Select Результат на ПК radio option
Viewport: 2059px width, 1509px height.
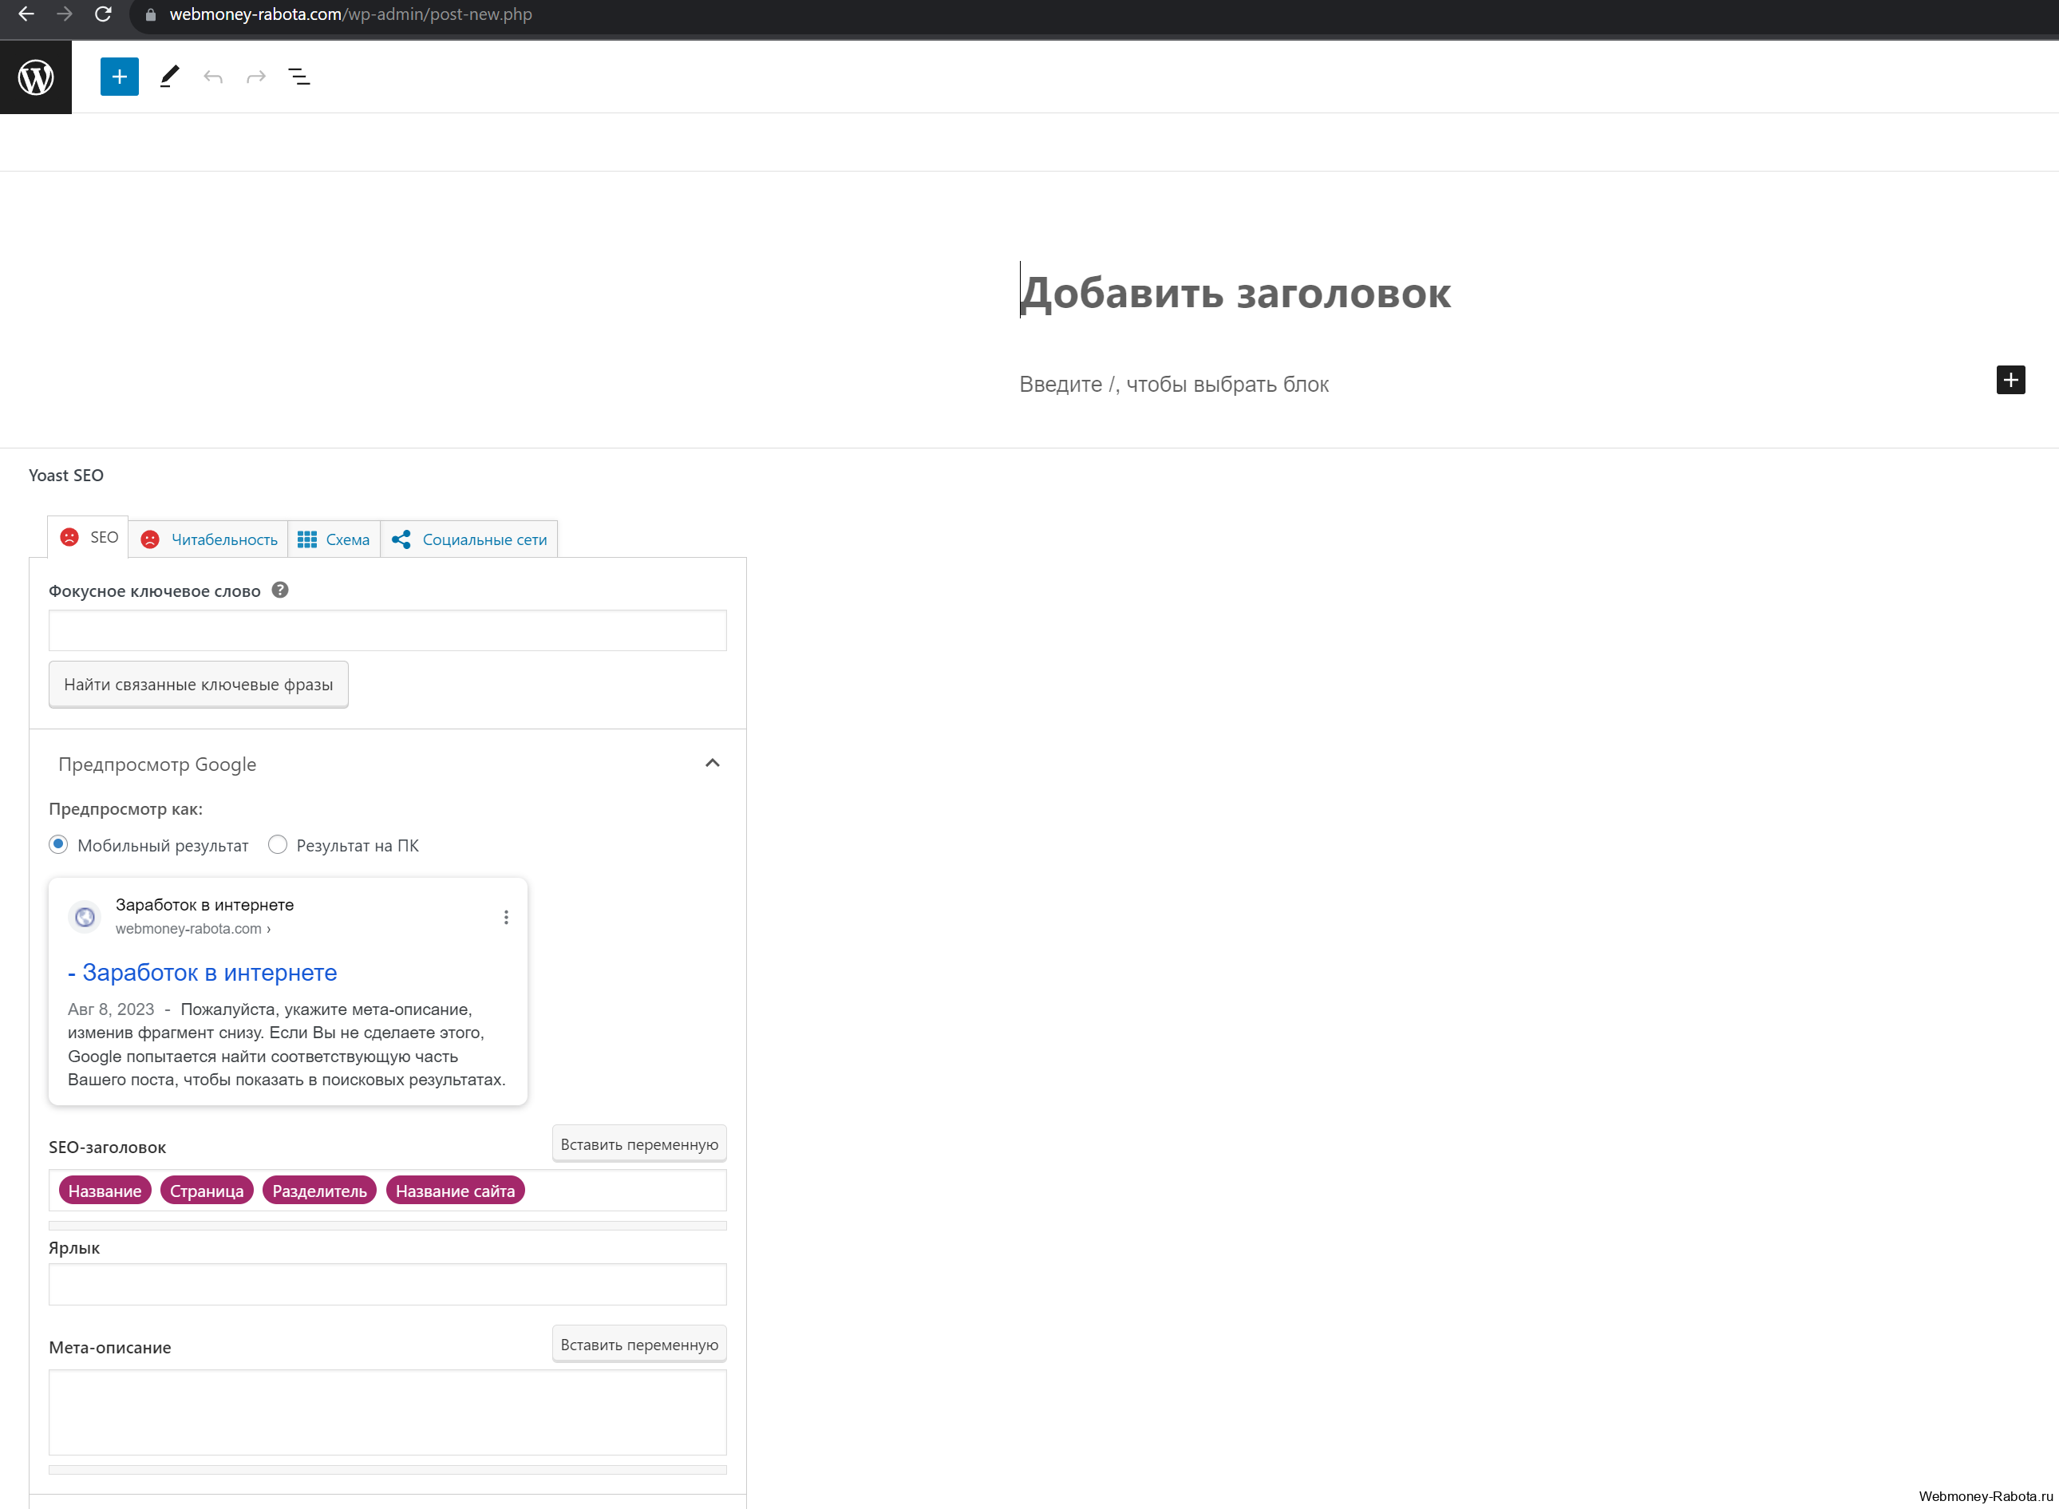click(x=278, y=845)
